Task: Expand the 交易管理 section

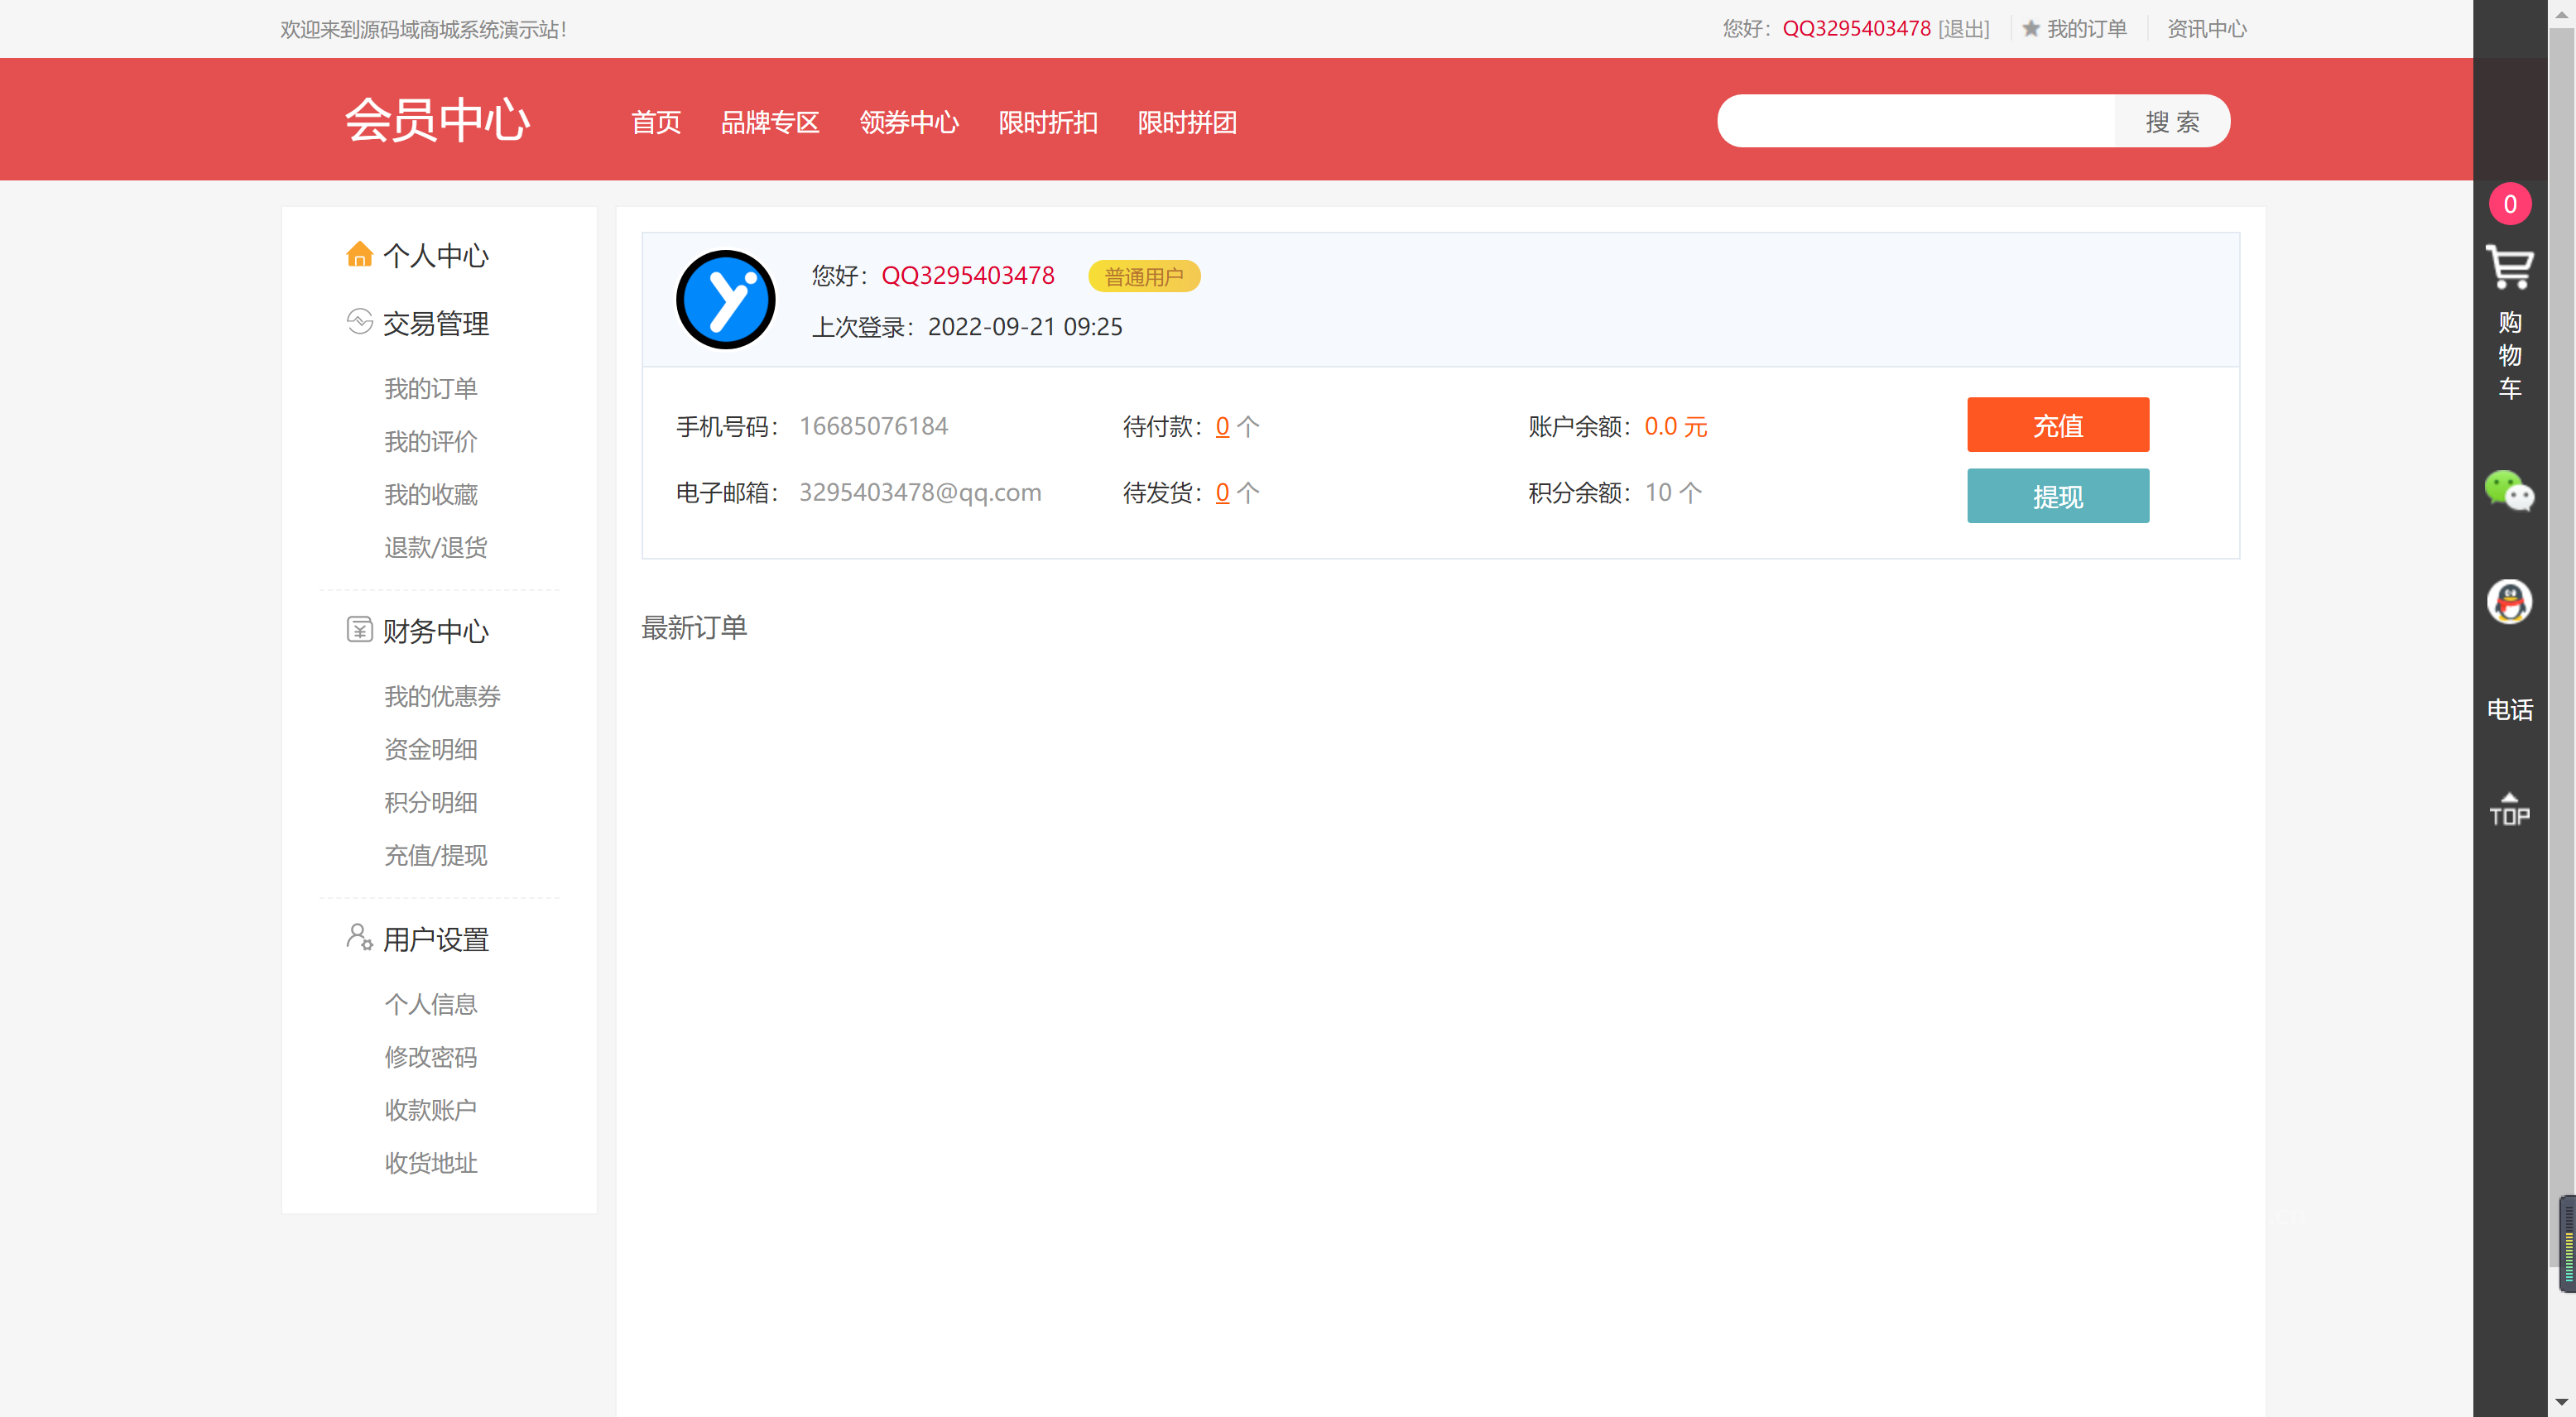Action: click(x=434, y=322)
